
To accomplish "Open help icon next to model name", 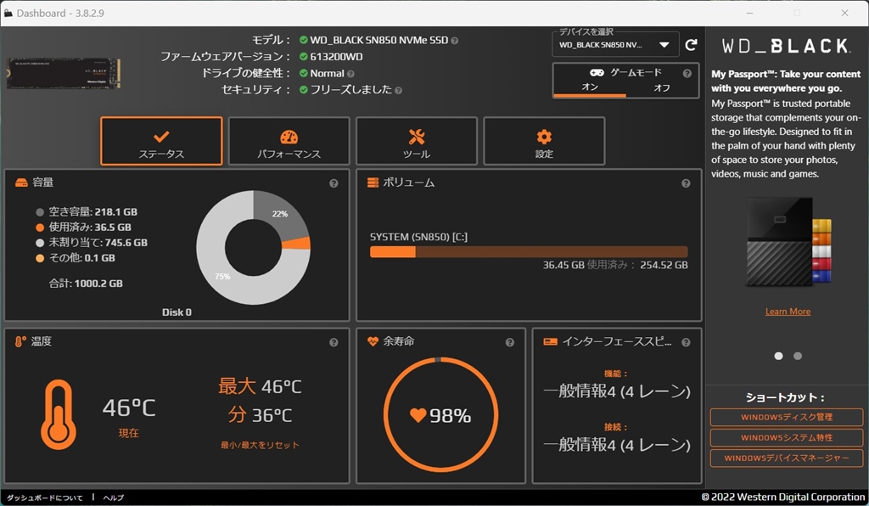I will (x=455, y=41).
